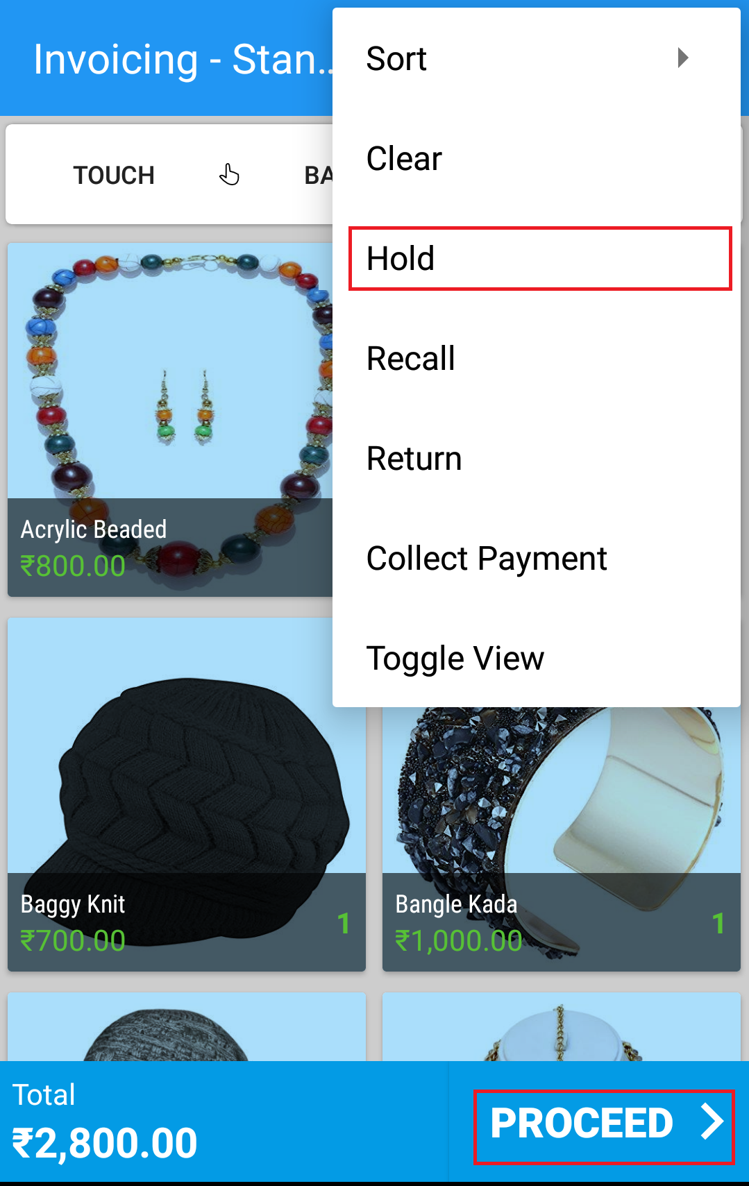The height and width of the screenshot is (1186, 749).
Task: Tap the Bangle Kada quantity count
Action: click(x=718, y=923)
